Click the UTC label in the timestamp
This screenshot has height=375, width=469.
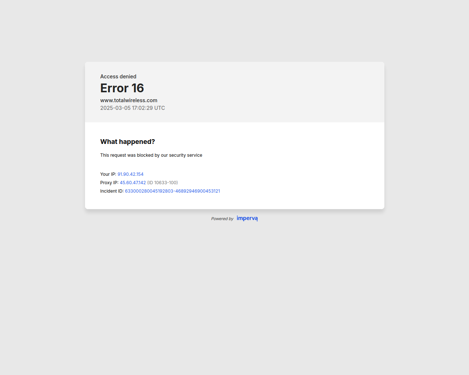click(159, 108)
